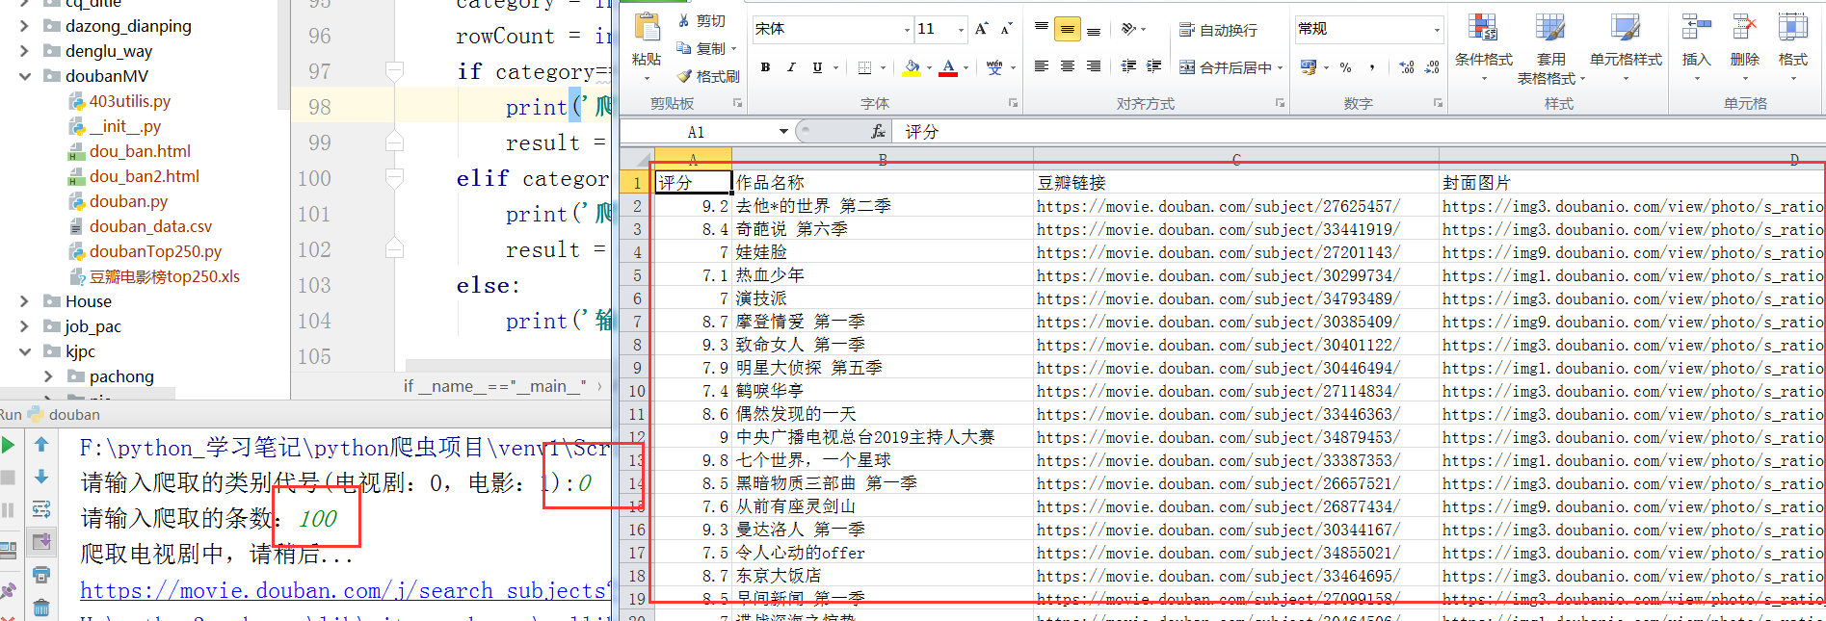1826x621 pixels.
Task: Apply percent style to the cell
Action: [x=1345, y=67]
